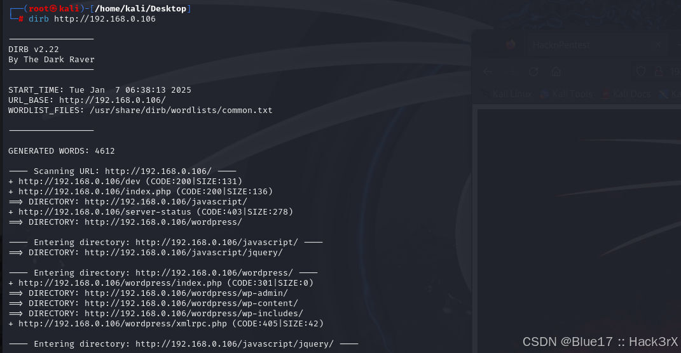
Task: Close the HackNPentest tab with its X
Action: click(x=657, y=44)
